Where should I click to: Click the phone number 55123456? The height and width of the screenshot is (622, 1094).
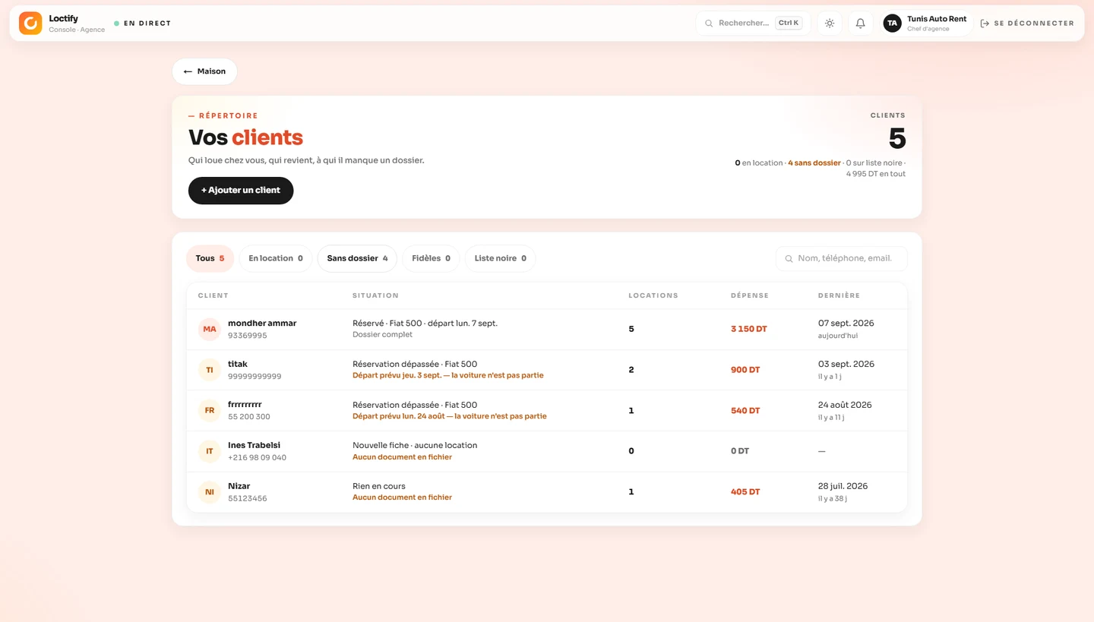point(248,499)
